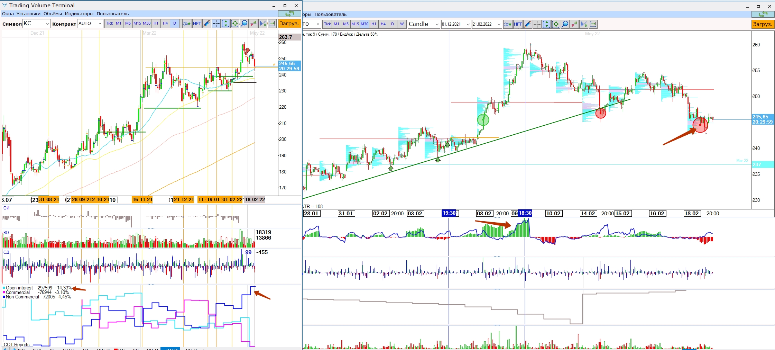
Task: Switch left chart to H4 timeframe
Action: point(165,24)
